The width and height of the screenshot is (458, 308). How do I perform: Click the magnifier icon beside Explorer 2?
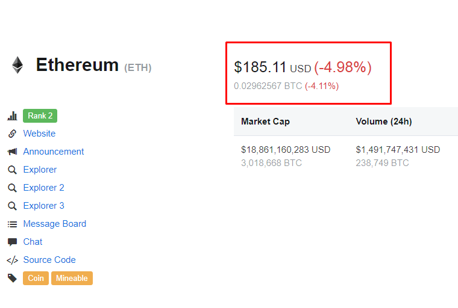tap(12, 188)
